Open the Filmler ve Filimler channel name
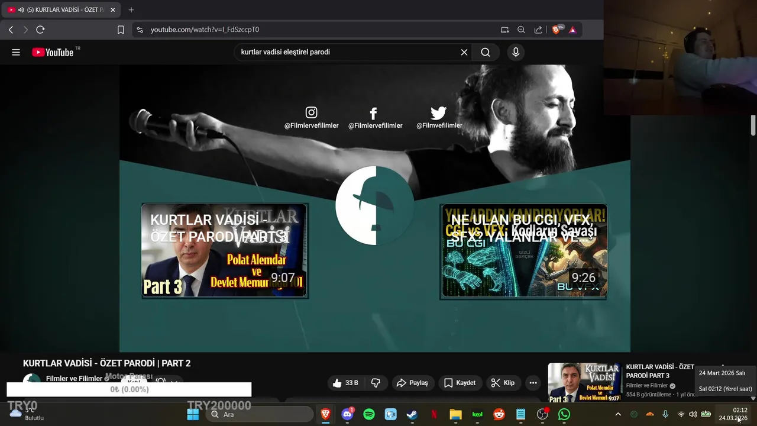Viewport: 757px width, 426px height. click(x=75, y=379)
